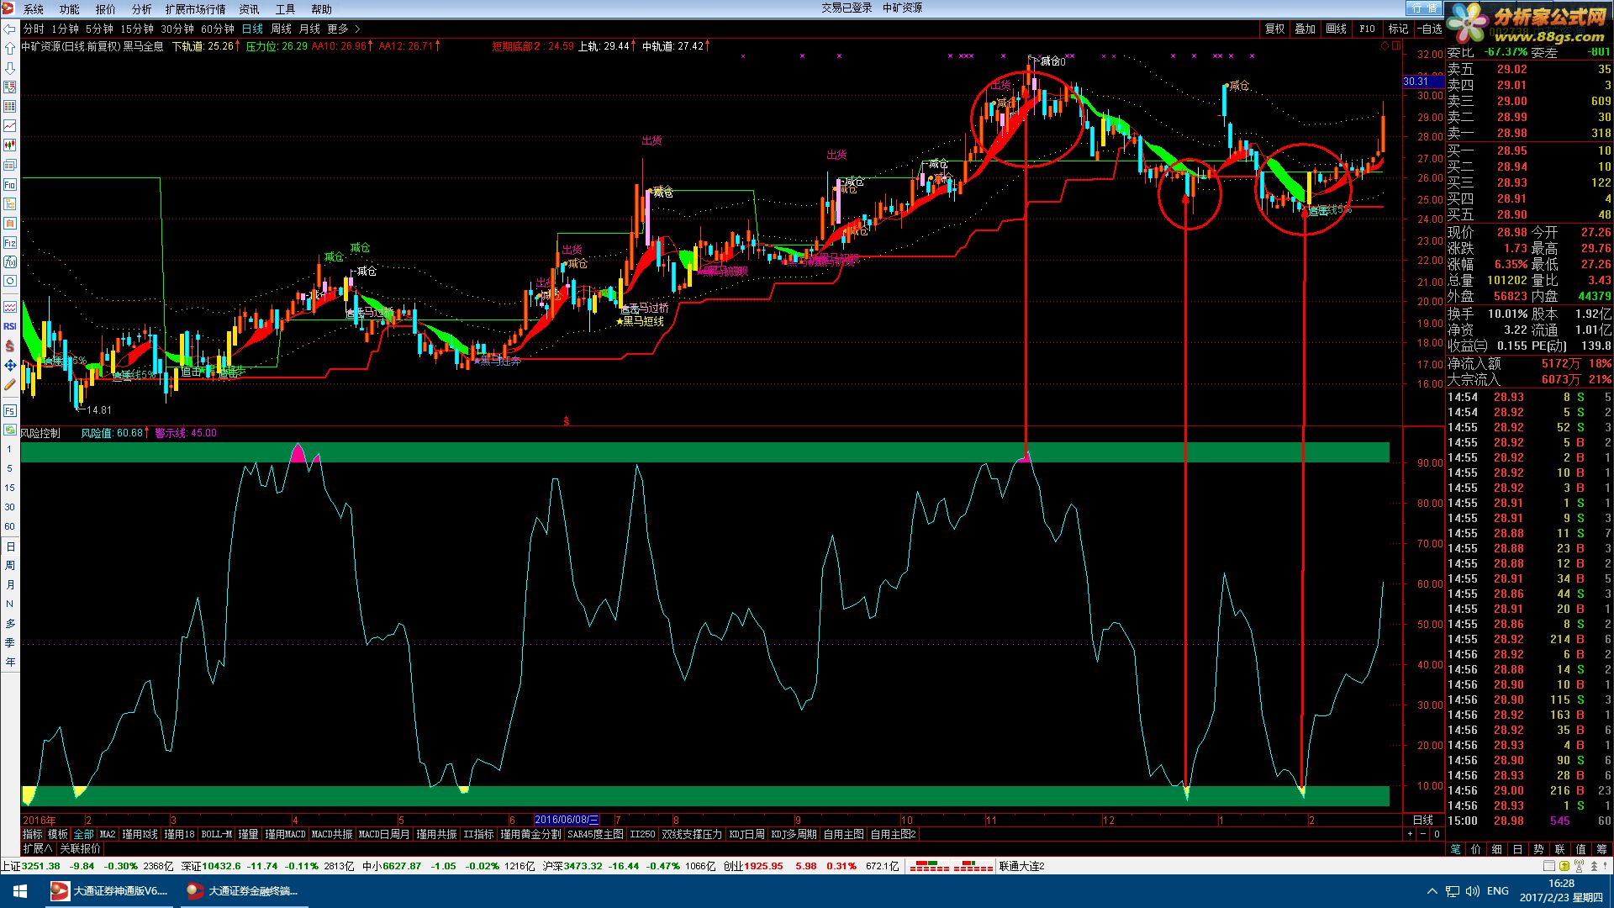Open 画线 drawing tools dropdown

(x=1336, y=29)
